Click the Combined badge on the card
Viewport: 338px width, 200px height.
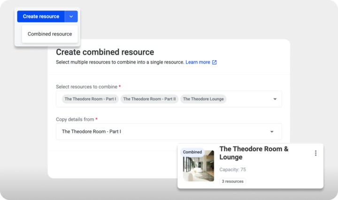pyautogui.click(x=192, y=152)
